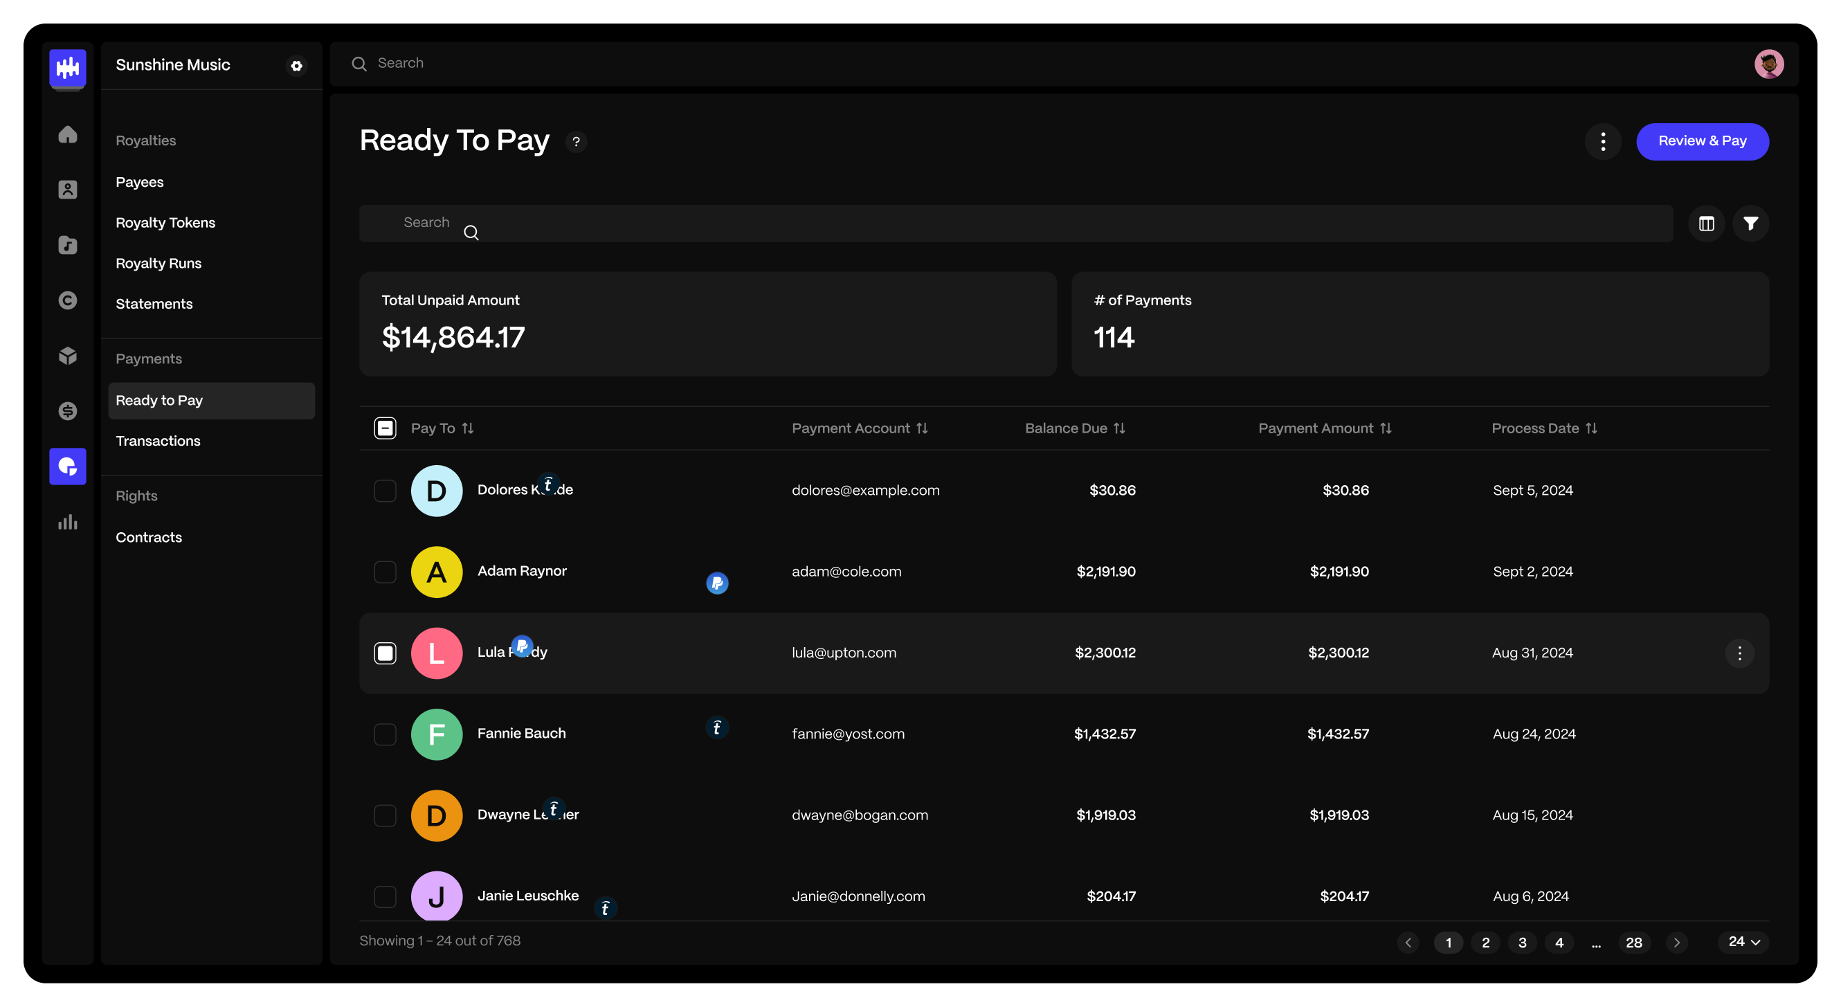The width and height of the screenshot is (1841, 1007).
Task: Click the home icon in left rail
Action: click(x=68, y=134)
